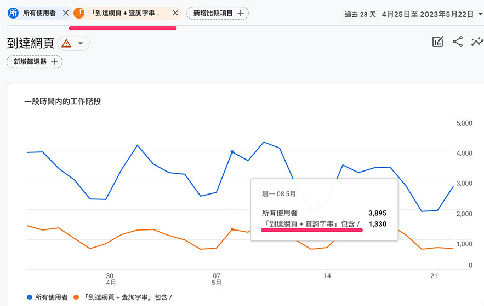The height and width of the screenshot is (306, 484).
Task: Share this report via share icon
Action: (x=458, y=42)
